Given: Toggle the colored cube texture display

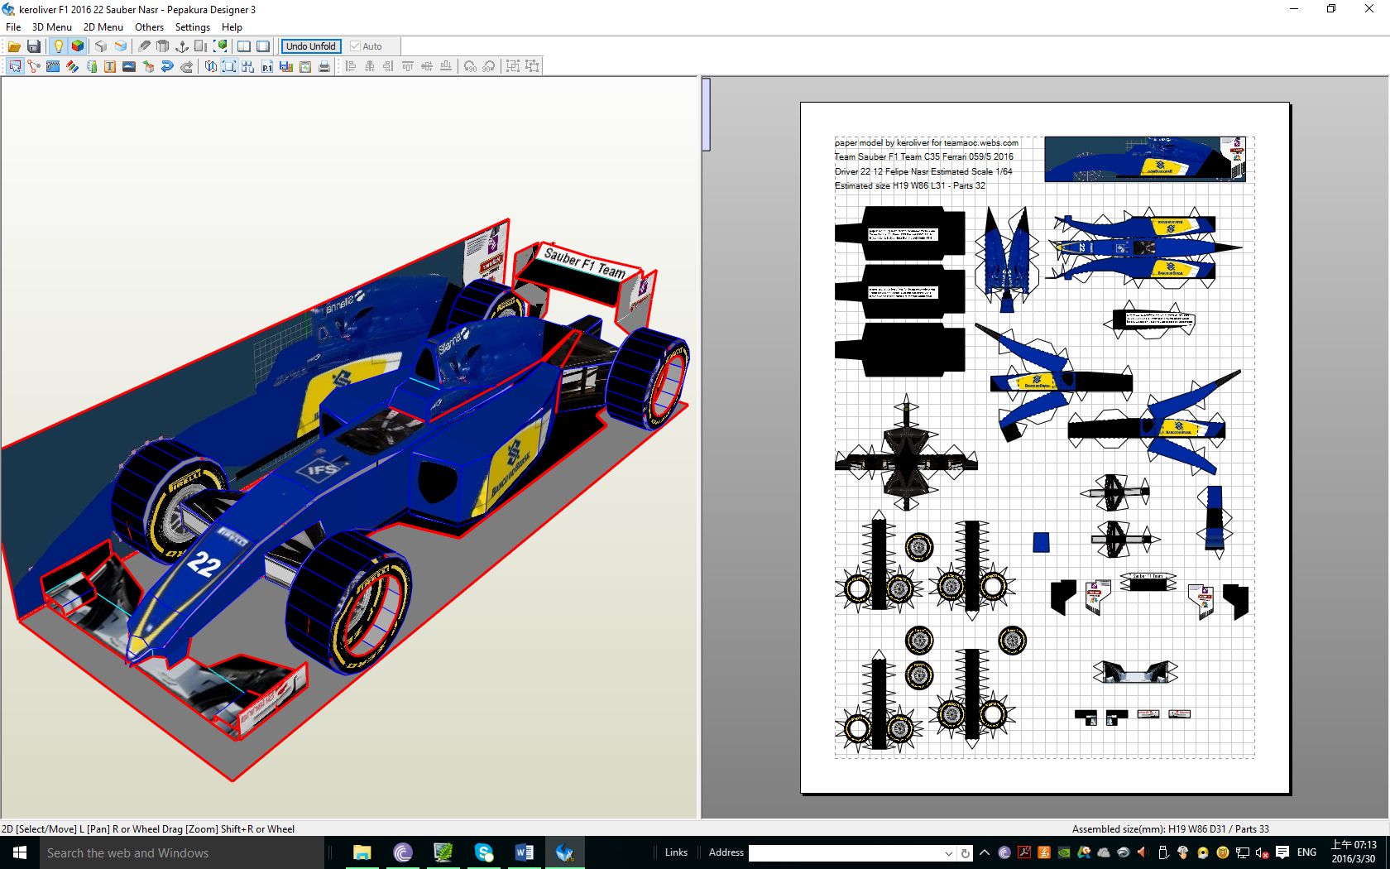Looking at the screenshot, I should (77, 46).
